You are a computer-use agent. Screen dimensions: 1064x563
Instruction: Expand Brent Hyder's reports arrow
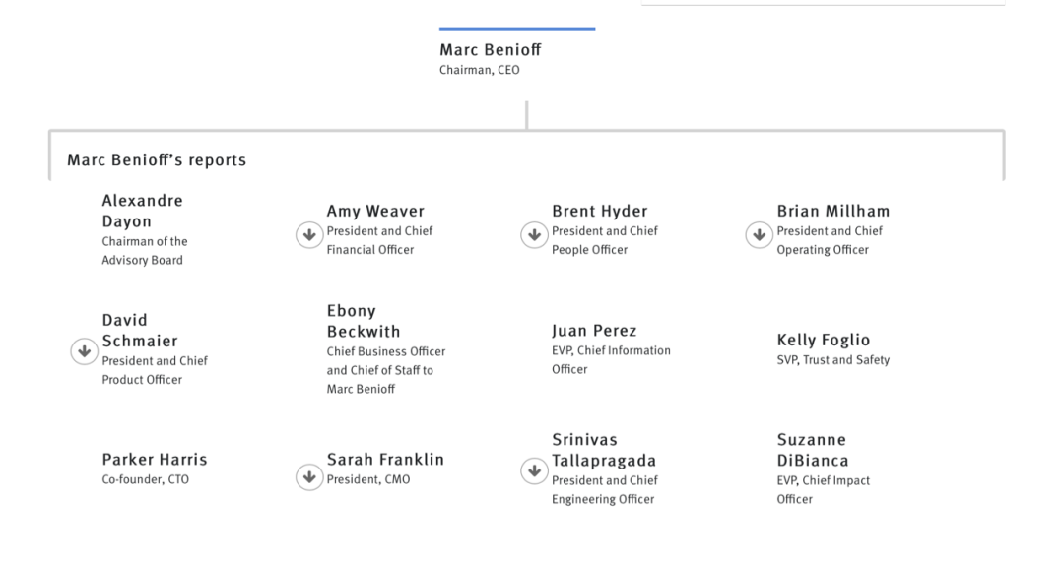pyautogui.click(x=534, y=235)
